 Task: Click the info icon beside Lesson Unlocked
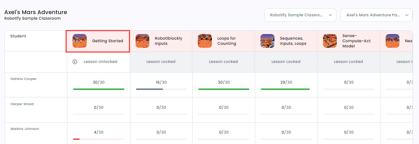[x=75, y=62]
